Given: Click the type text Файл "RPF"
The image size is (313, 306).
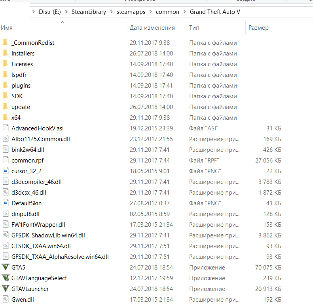Looking at the screenshot, I should [x=204, y=161].
